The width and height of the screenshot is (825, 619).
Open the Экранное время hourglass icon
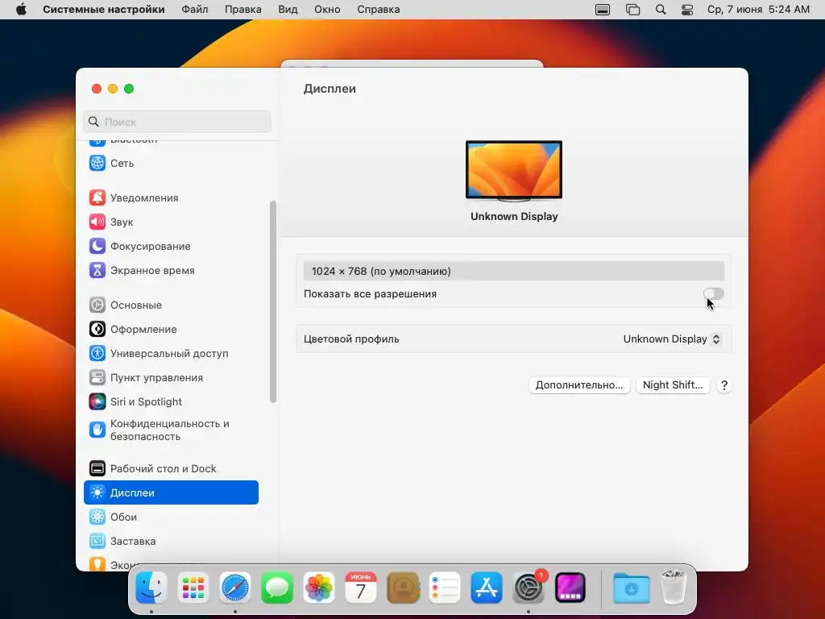(x=97, y=271)
